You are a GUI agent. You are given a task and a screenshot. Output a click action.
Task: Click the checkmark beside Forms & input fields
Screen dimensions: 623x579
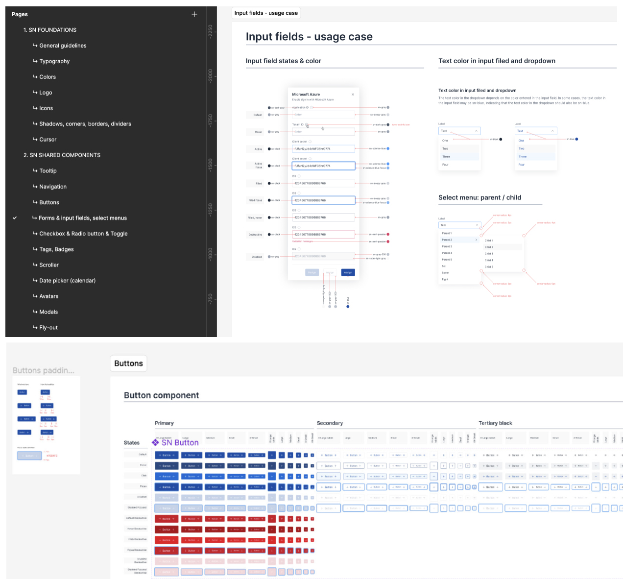[x=15, y=218]
